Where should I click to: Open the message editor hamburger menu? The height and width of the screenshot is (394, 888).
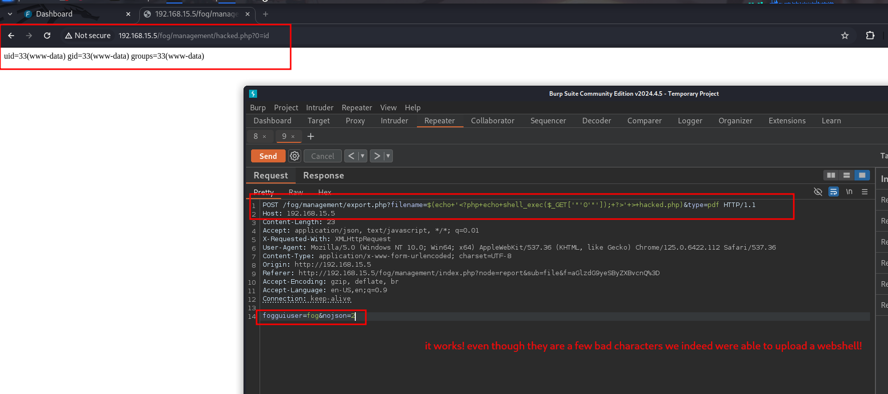864,191
